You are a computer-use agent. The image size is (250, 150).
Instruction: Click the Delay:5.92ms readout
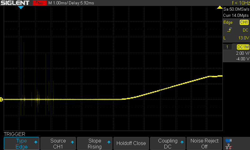click(x=81, y=3)
